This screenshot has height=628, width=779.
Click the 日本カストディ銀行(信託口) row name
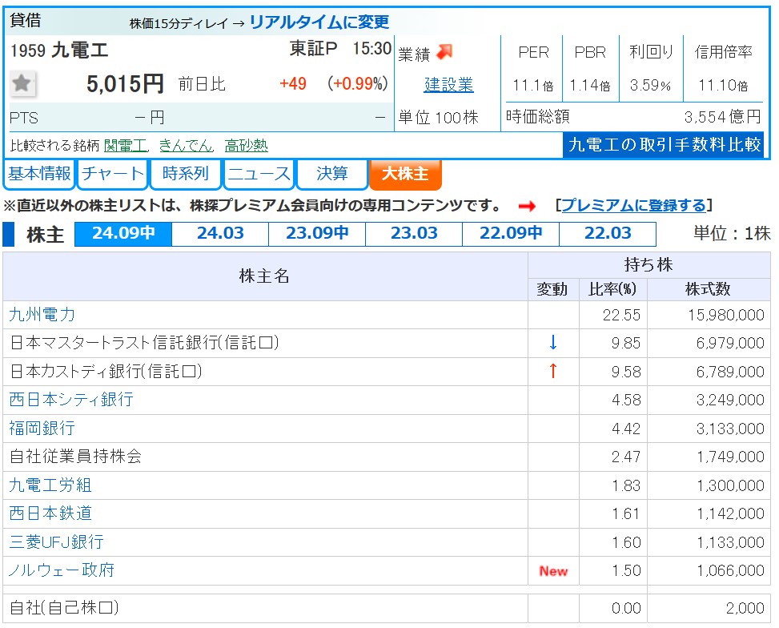click(x=106, y=372)
